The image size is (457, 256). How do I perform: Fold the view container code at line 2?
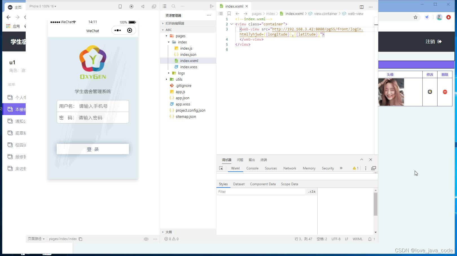click(x=232, y=24)
